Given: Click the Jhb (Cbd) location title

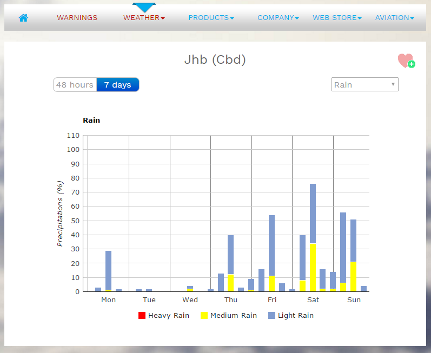Looking at the screenshot, I should click(215, 59).
